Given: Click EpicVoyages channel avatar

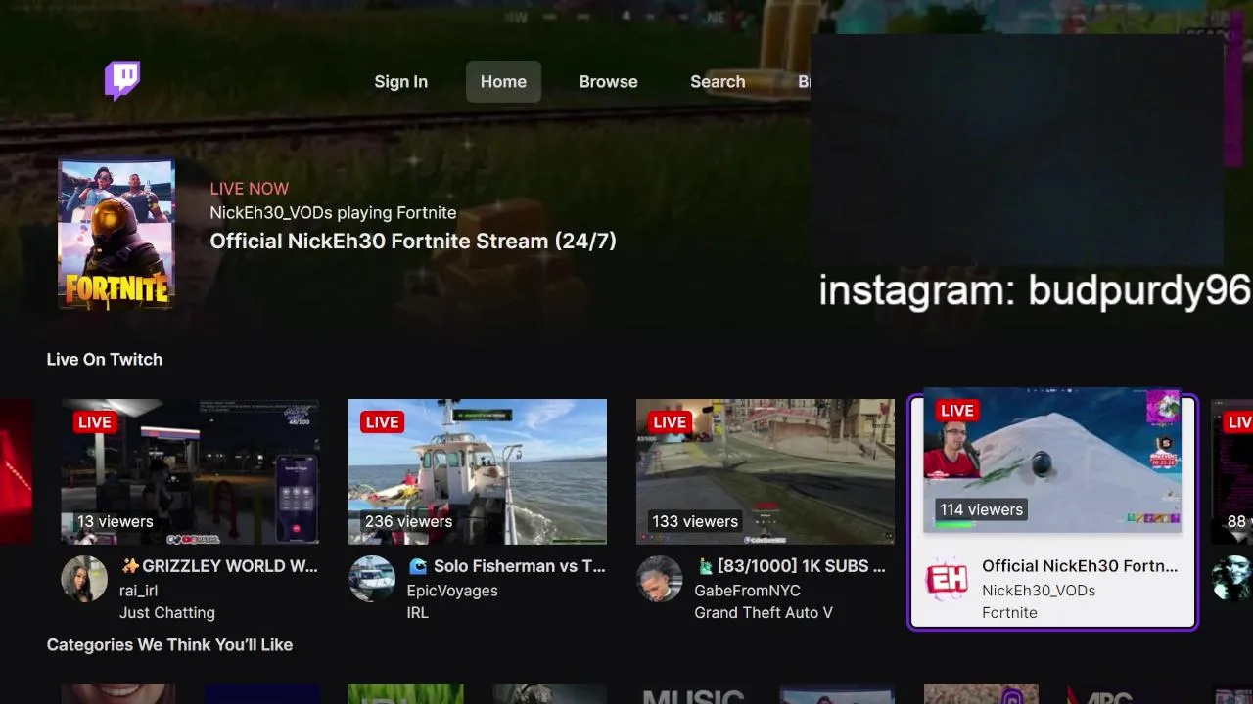Looking at the screenshot, I should click(372, 579).
